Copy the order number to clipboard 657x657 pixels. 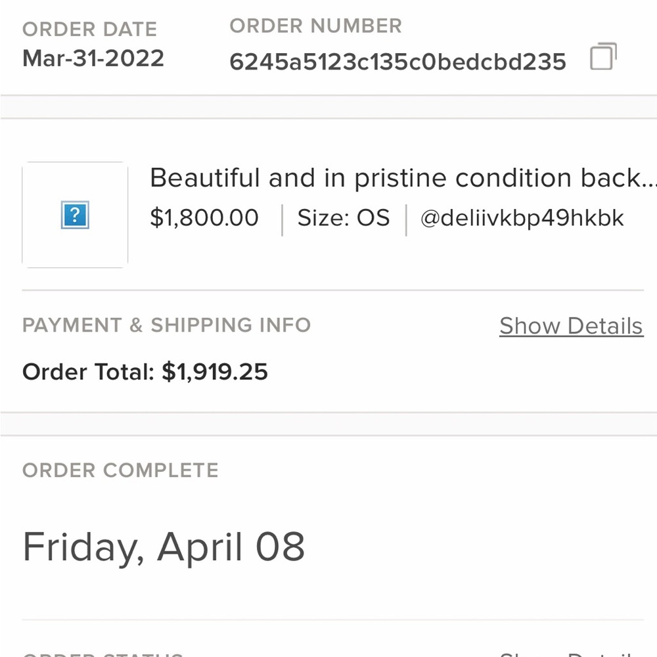603,57
